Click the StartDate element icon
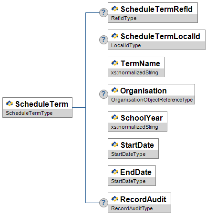This screenshot has width=216, height=215. tap(115, 144)
